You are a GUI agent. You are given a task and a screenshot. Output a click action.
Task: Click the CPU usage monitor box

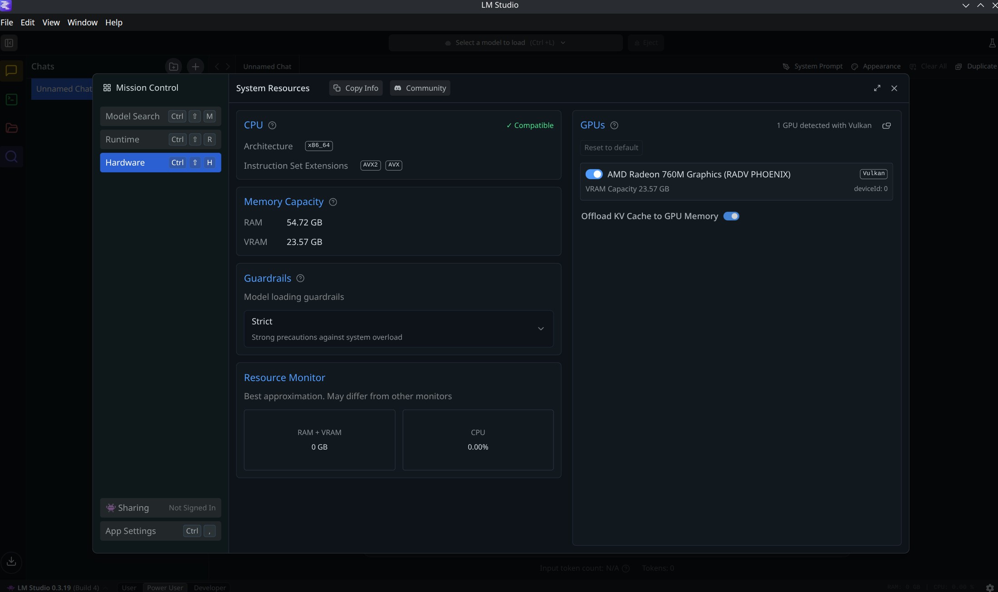pos(478,440)
